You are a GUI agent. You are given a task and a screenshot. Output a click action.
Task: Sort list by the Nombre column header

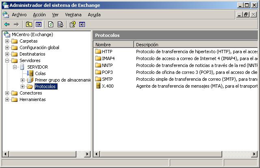[x=113, y=44]
